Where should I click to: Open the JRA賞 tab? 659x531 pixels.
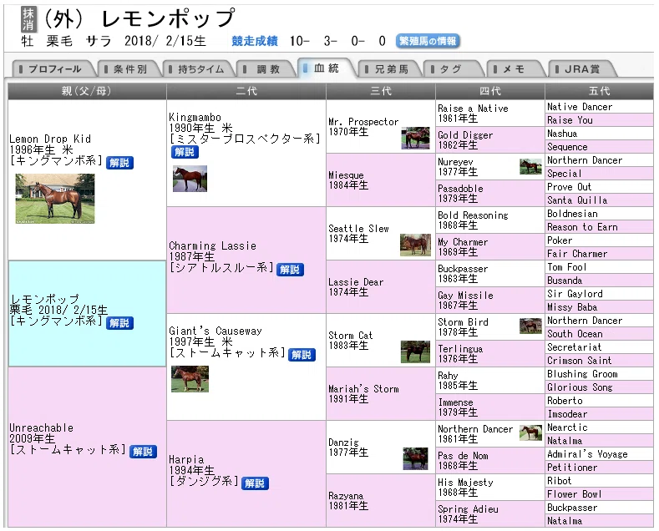click(581, 69)
